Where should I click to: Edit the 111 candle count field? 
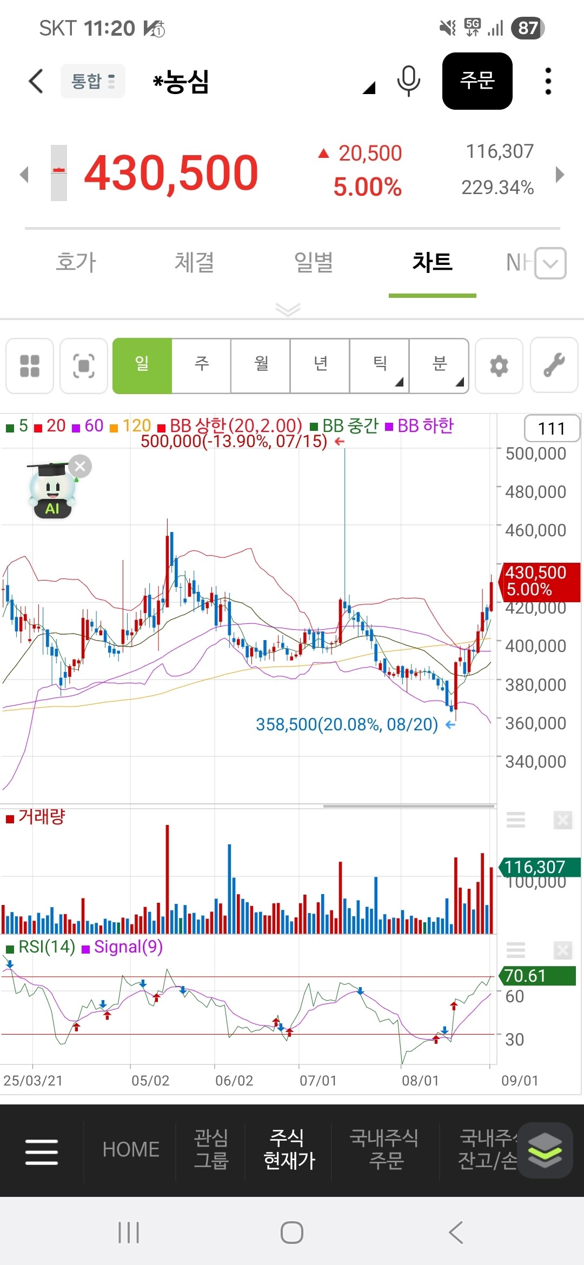click(552, 429)
